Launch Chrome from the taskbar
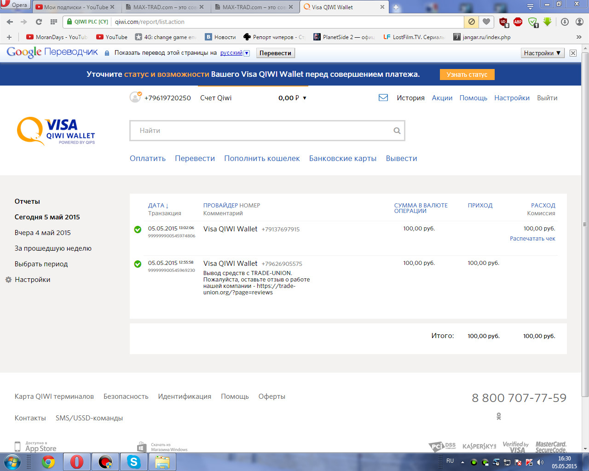 tap(48, 462)
